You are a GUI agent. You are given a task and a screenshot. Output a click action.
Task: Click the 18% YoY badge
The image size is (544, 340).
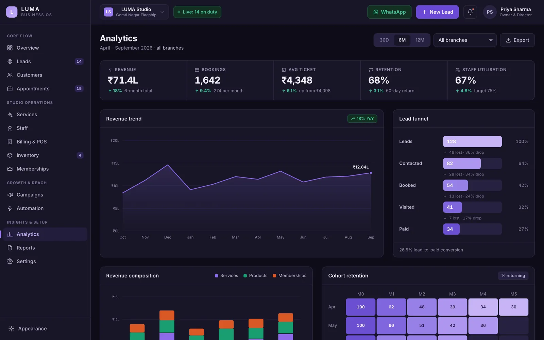(x=362, y=119)
